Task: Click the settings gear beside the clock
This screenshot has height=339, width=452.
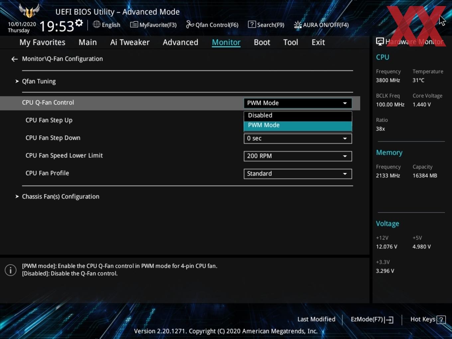Action: pyautogui.click(x=79, y=23)
